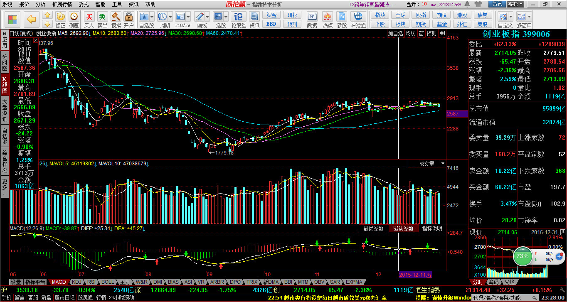Switch to the KDJ indicator tab
The width and height of the screenshot is (567, 302).
tap(77, 282)
